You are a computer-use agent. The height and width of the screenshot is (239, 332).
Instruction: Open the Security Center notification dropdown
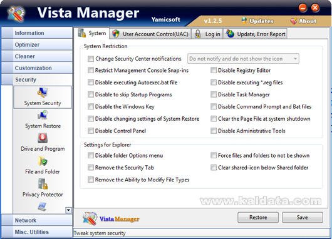(243, 59)
